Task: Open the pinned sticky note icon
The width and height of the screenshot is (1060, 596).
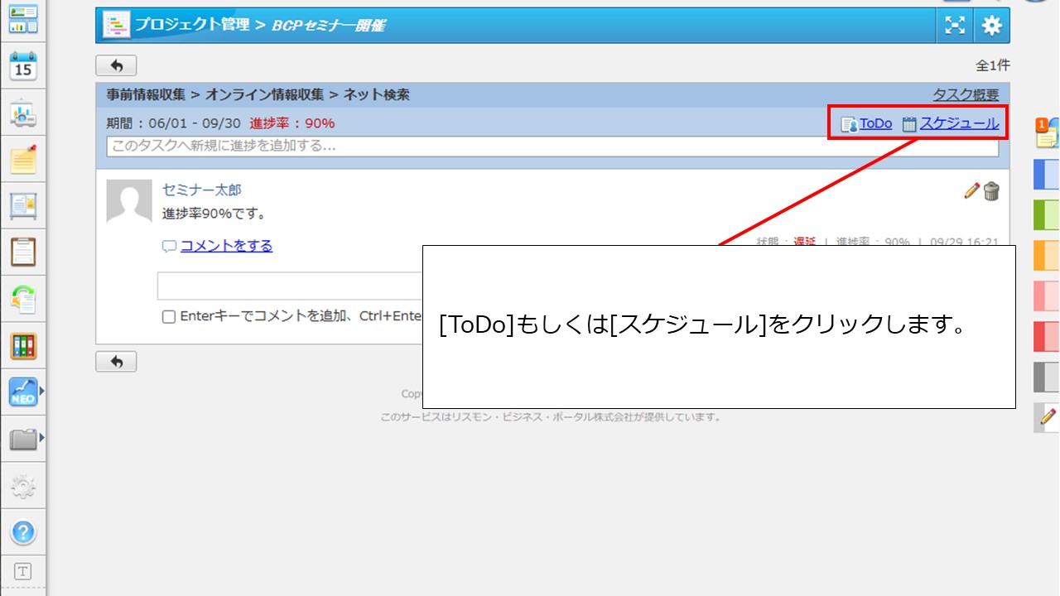Action: (23, 159)
